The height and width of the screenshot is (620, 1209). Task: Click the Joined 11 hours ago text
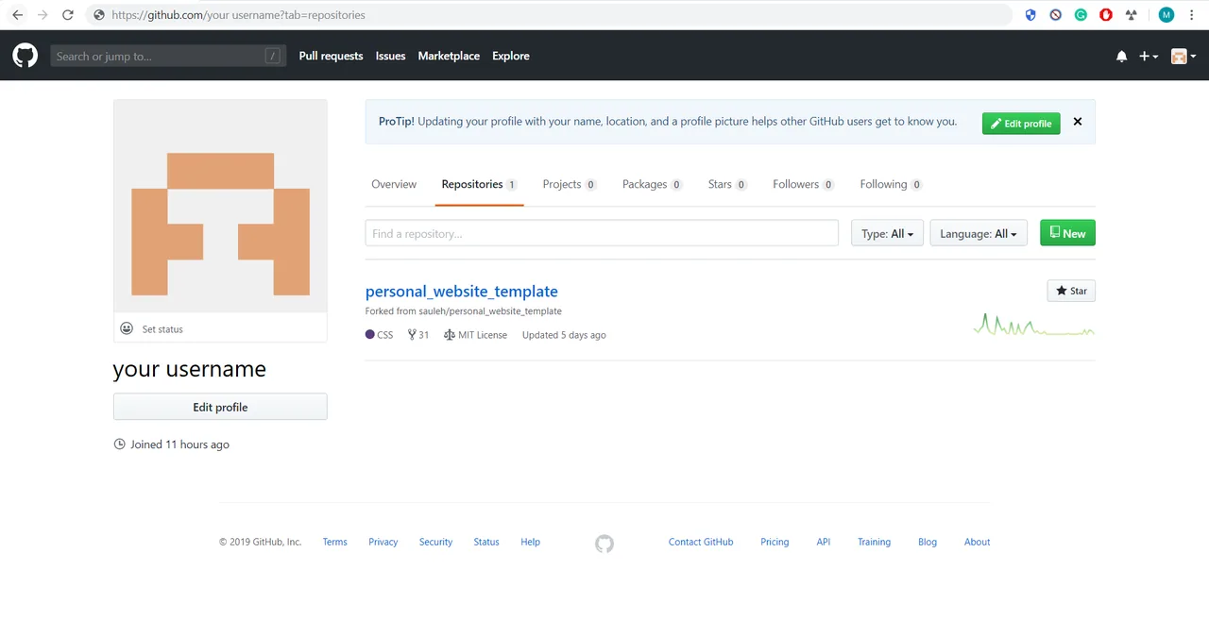pos(179,444)
